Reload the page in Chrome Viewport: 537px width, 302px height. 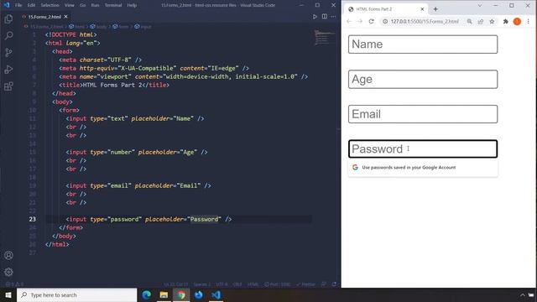(371, 21)
